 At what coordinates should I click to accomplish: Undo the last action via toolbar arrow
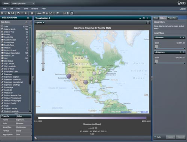click(x=18, y=13)
